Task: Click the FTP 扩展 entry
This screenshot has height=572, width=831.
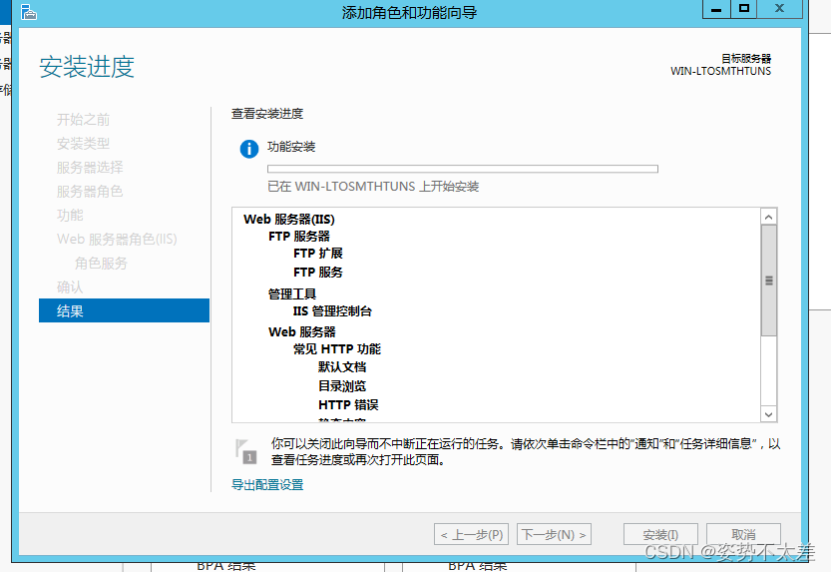Action: coord(318,254)
